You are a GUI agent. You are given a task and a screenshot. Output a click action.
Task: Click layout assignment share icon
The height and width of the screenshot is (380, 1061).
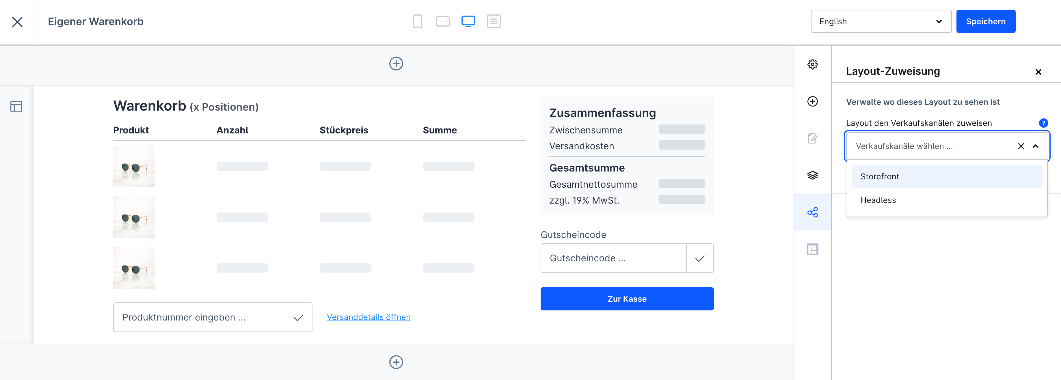[812, 213]
